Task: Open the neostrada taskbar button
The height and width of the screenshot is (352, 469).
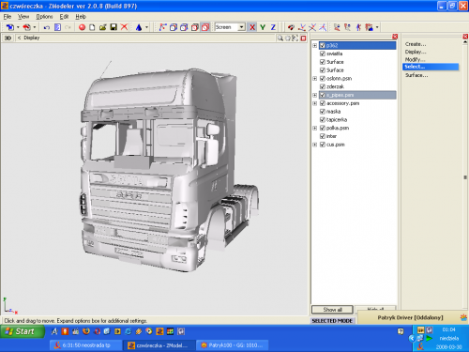Action: (x=86, y=345)
